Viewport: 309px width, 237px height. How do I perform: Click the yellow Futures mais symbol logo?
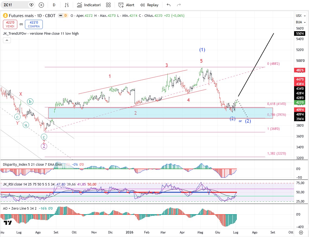point(5,15)
